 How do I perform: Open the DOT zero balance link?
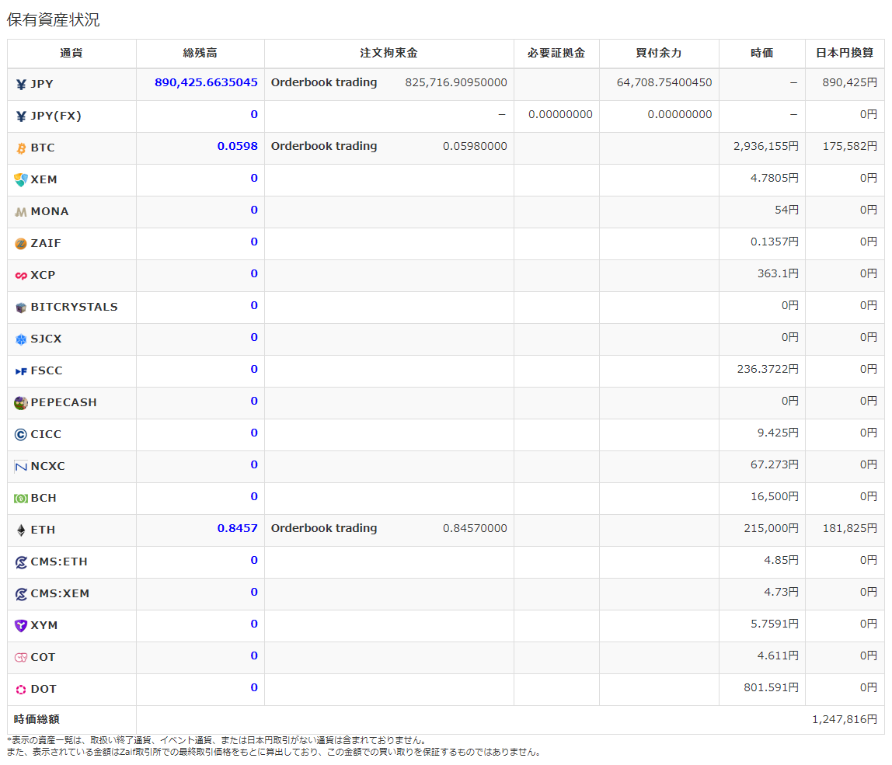254,687
